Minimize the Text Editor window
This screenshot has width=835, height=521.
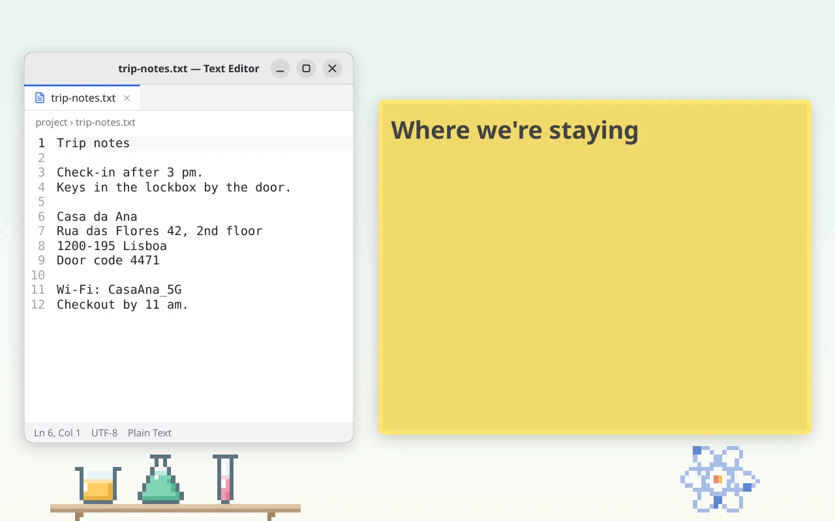pyautogui.click(x=280, y=68)
